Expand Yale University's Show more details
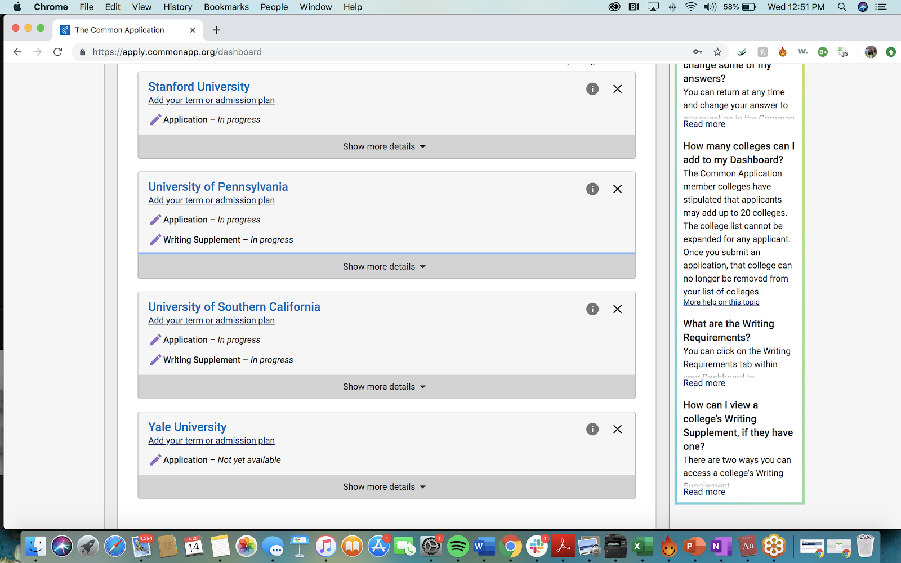 [x=386, y=487]
